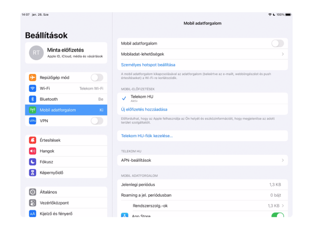Tap the red Értesítések bell icon
Viewport: 313px width, 229px height.
(x=32, y=140)
